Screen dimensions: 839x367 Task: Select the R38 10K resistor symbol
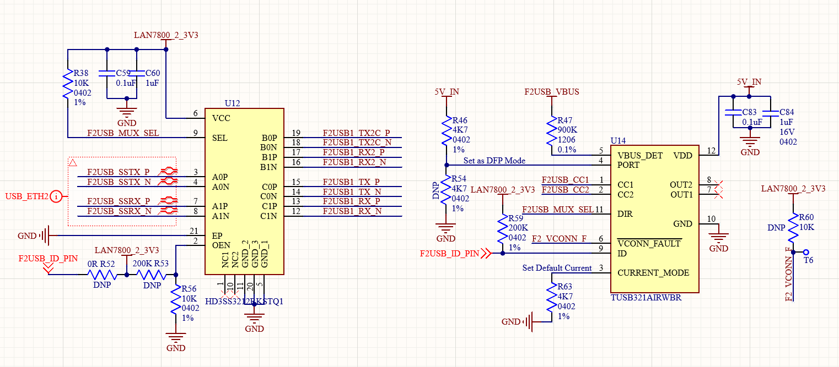click(x=67, y=84)
